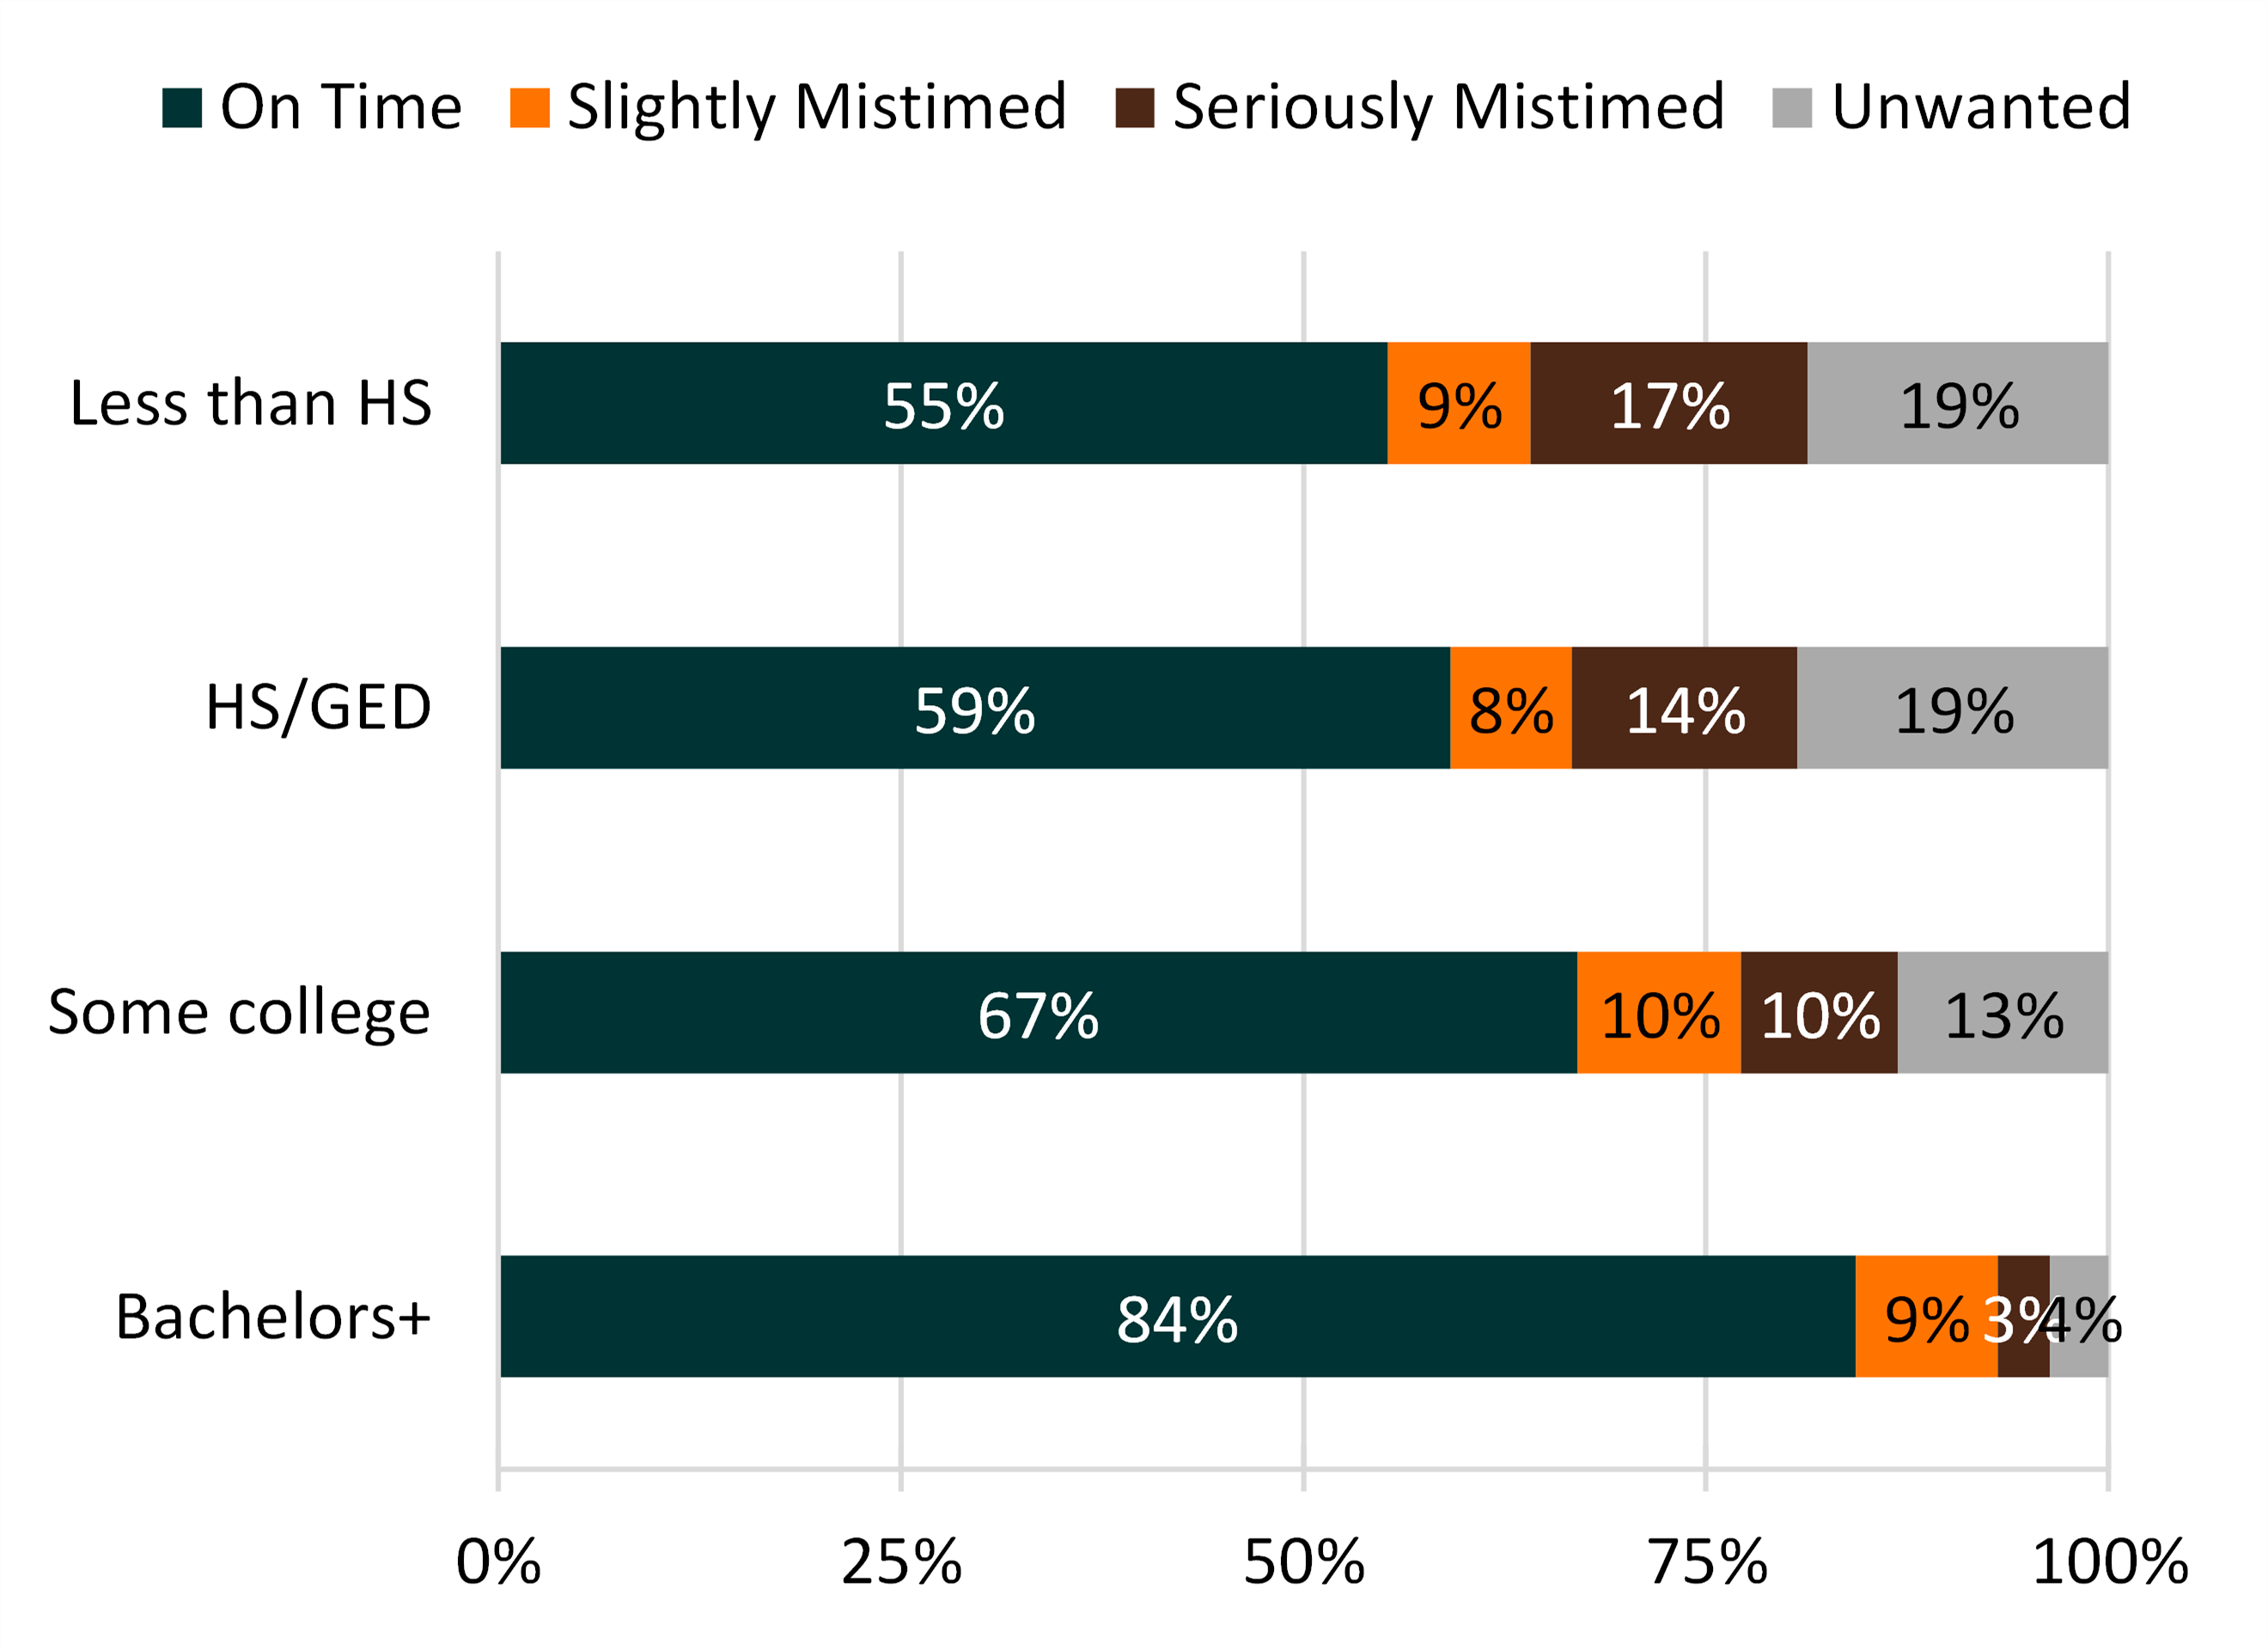
Task: Click the 8% orange segment in HS/GED
Action: click(x=1510, y=708)
